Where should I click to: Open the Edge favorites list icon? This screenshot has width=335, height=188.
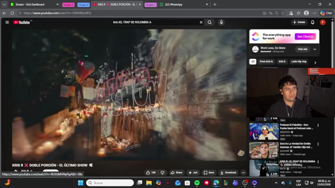[x=299, y=13]
